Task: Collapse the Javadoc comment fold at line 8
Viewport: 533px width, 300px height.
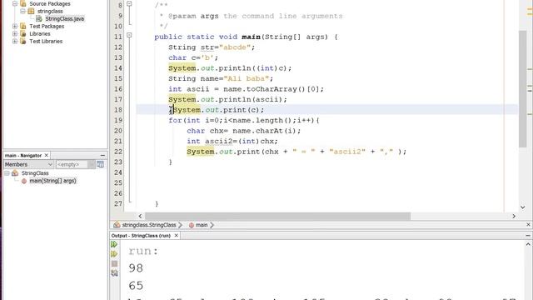Action: pos(129,4)
